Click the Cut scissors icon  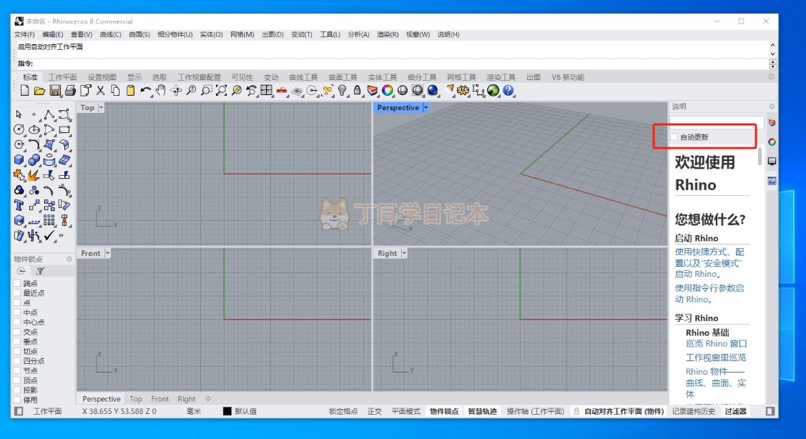click(x=101, y=91)
